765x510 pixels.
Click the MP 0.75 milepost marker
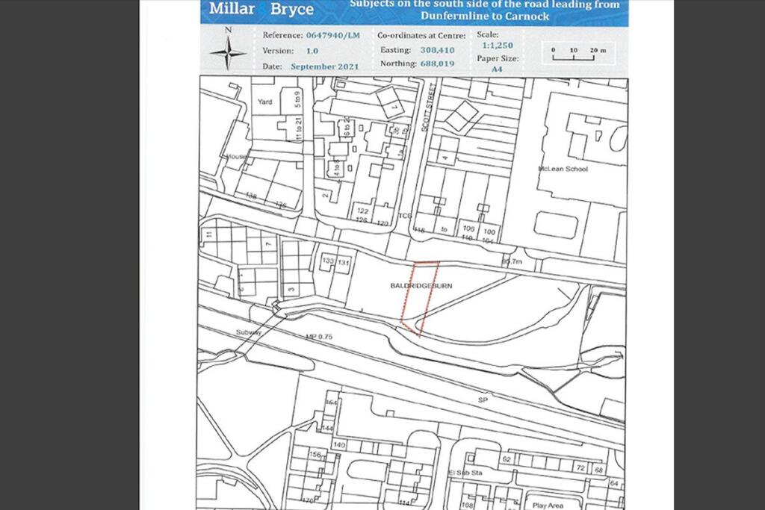coord(317,337)
